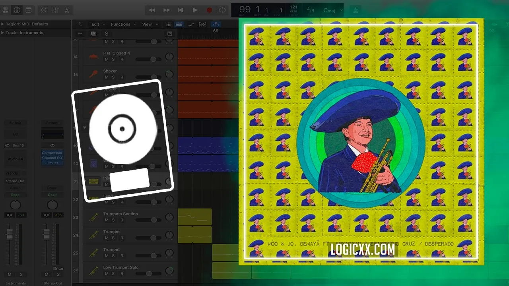Toggle the Catch Playhead button
This screenshot has width=509, height=286.
[216, 24]
